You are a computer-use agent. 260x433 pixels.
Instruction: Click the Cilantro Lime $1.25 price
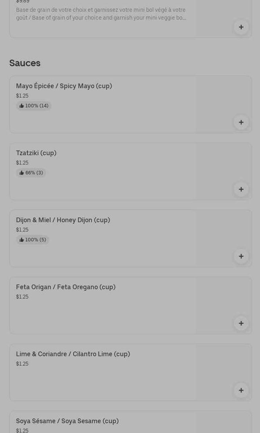point(22,364)
